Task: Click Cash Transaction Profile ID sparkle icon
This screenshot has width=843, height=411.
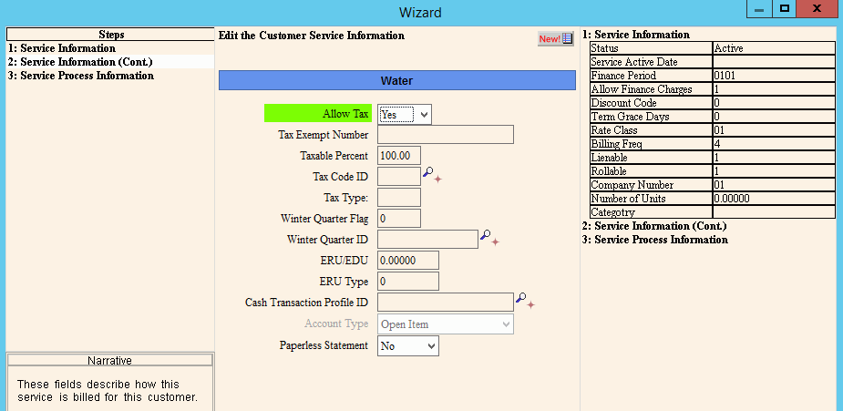Action: (x=530, y=304)
